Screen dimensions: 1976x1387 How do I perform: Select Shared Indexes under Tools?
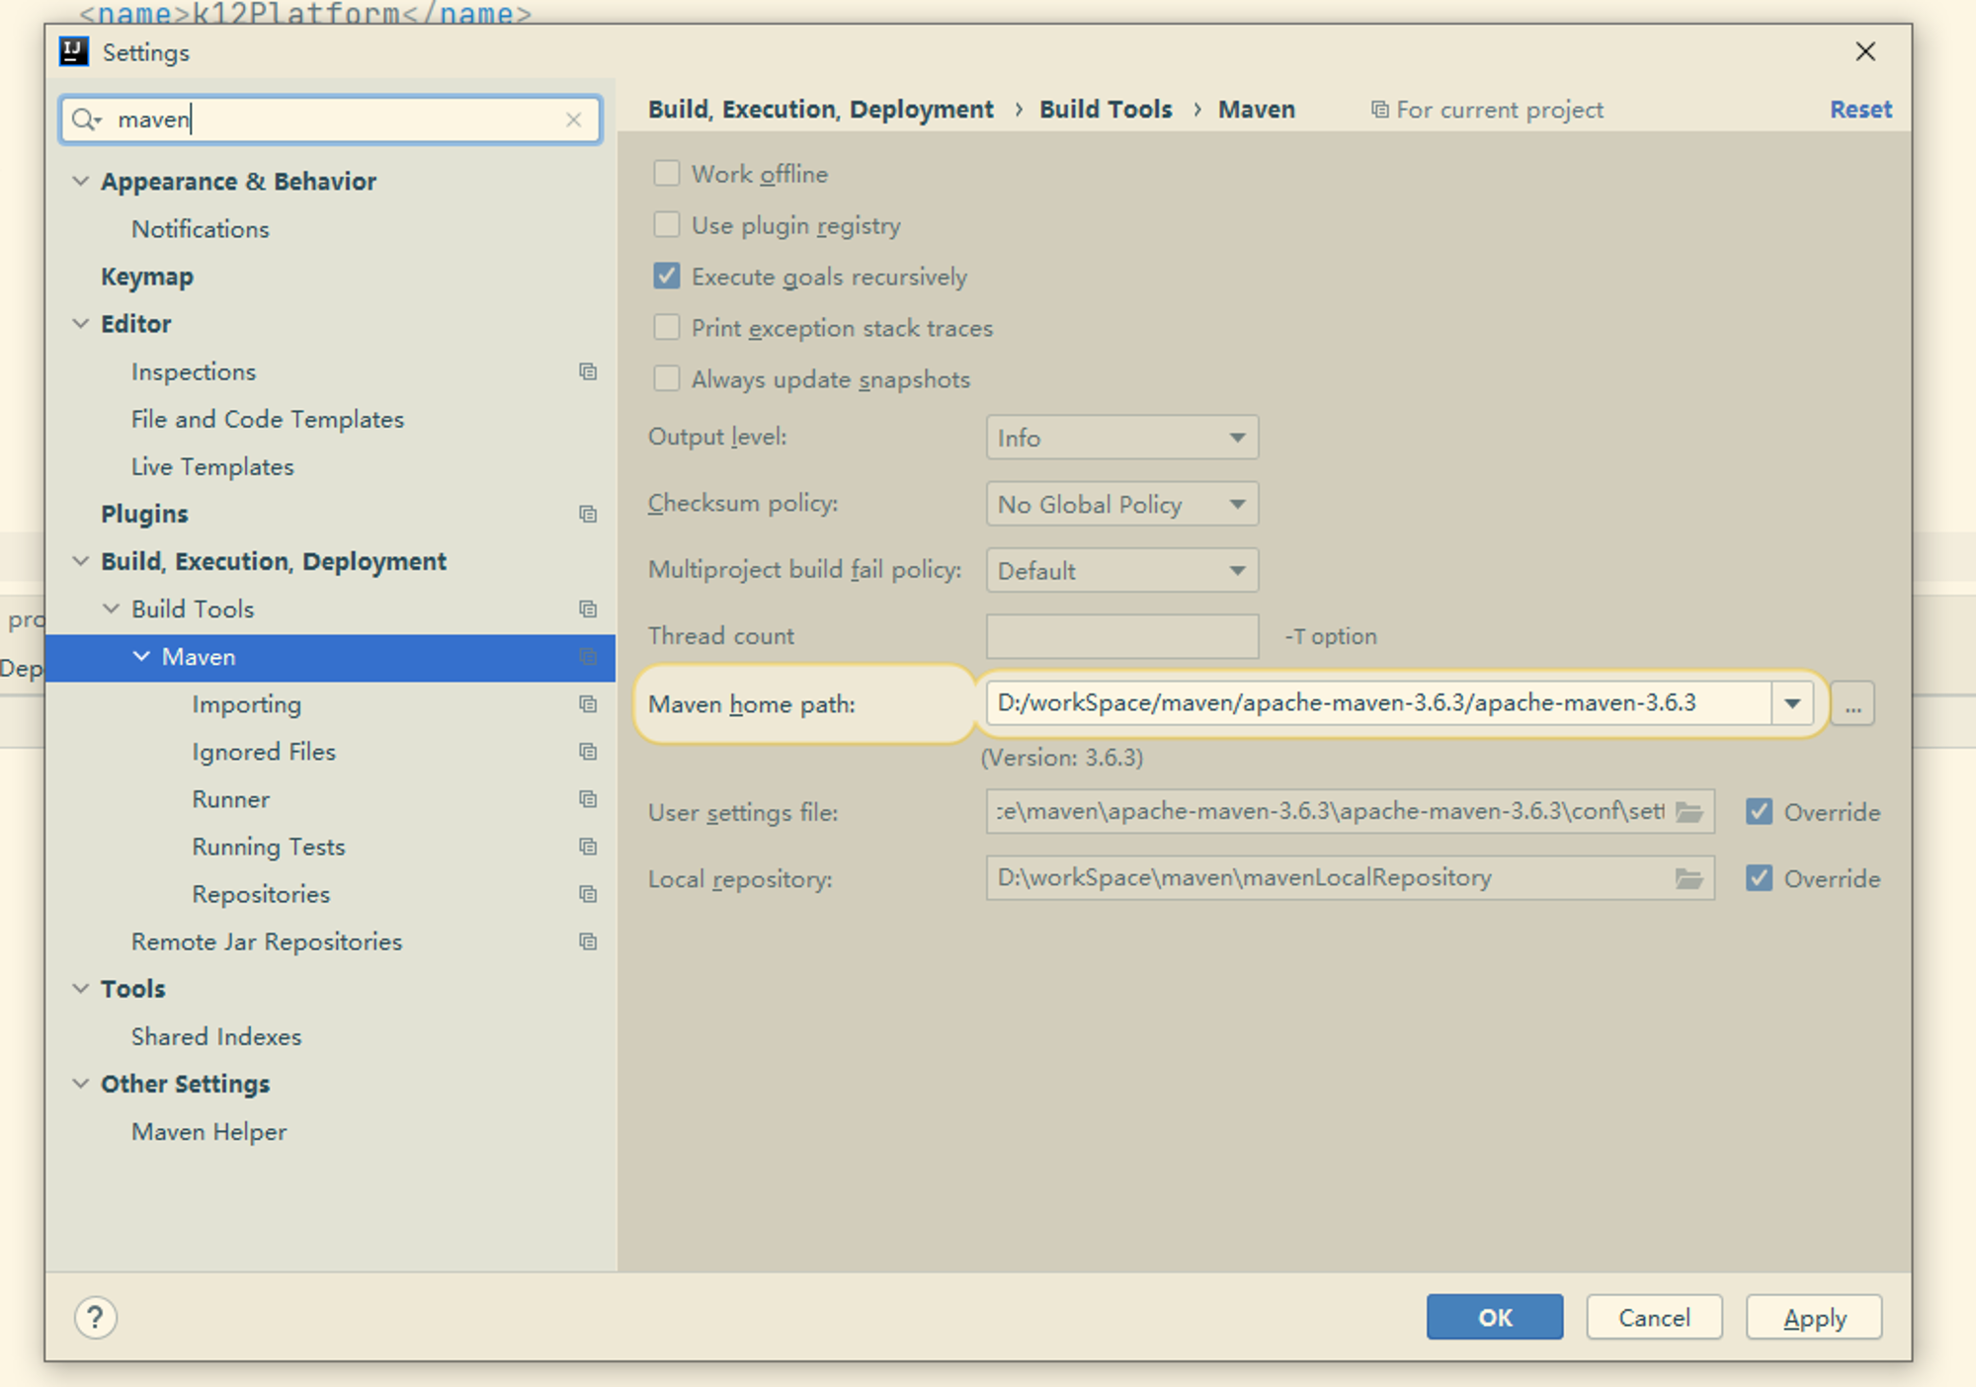[x=216, y=1036]
